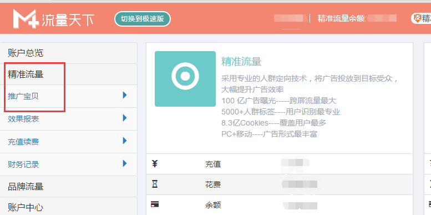Click the orange shield icon in the header
Image resolution: width=431 pixels, height=215 pixels.
click(x=418, y=18)
